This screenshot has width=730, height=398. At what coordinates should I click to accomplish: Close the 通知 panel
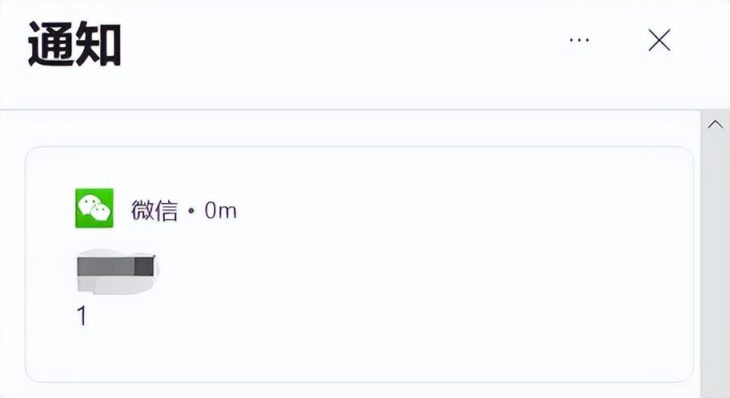659,40
